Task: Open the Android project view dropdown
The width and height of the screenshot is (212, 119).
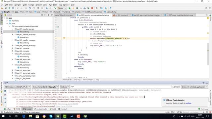Action: 15,15
